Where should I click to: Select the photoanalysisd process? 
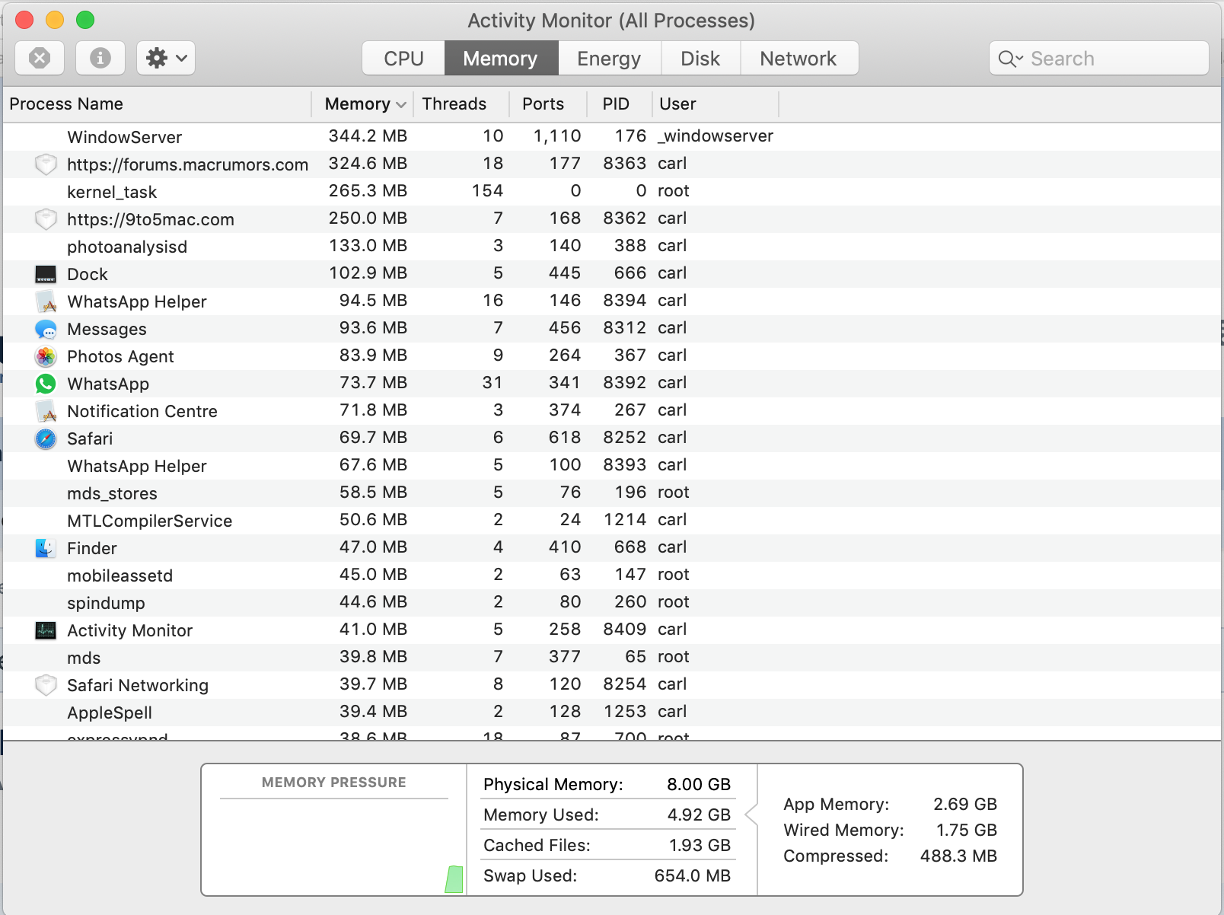[x=127, y=247]
